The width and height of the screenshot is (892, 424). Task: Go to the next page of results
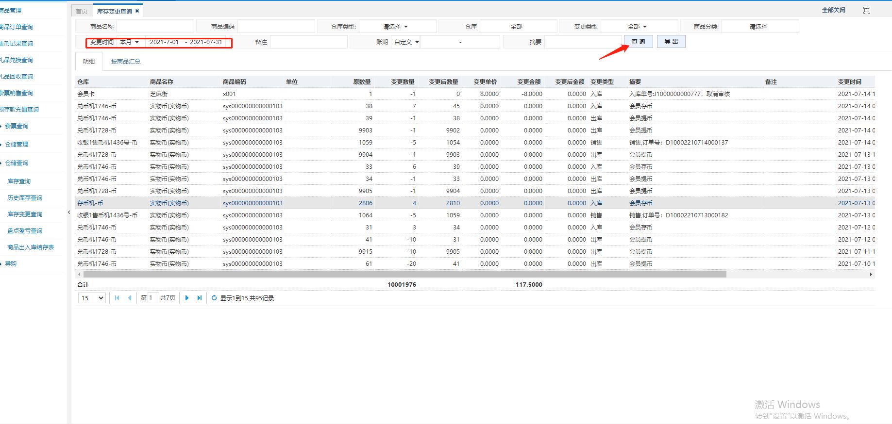coord(187,298)
